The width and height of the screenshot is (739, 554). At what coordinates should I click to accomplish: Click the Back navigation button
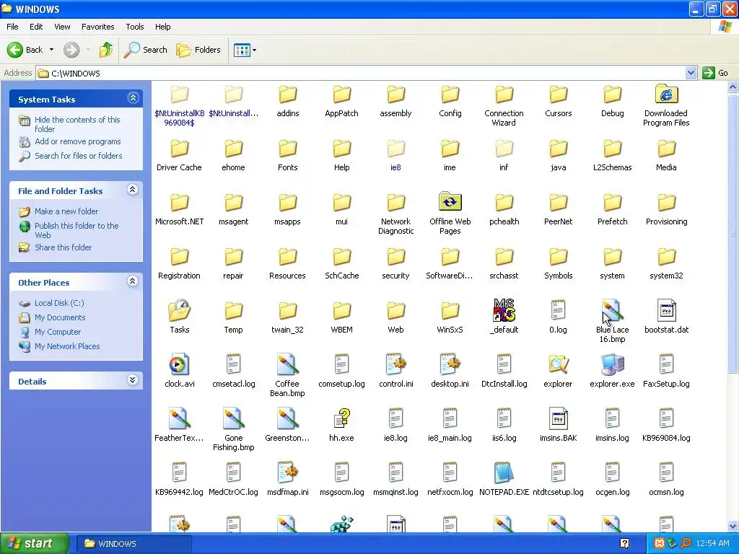coord(25,50)
